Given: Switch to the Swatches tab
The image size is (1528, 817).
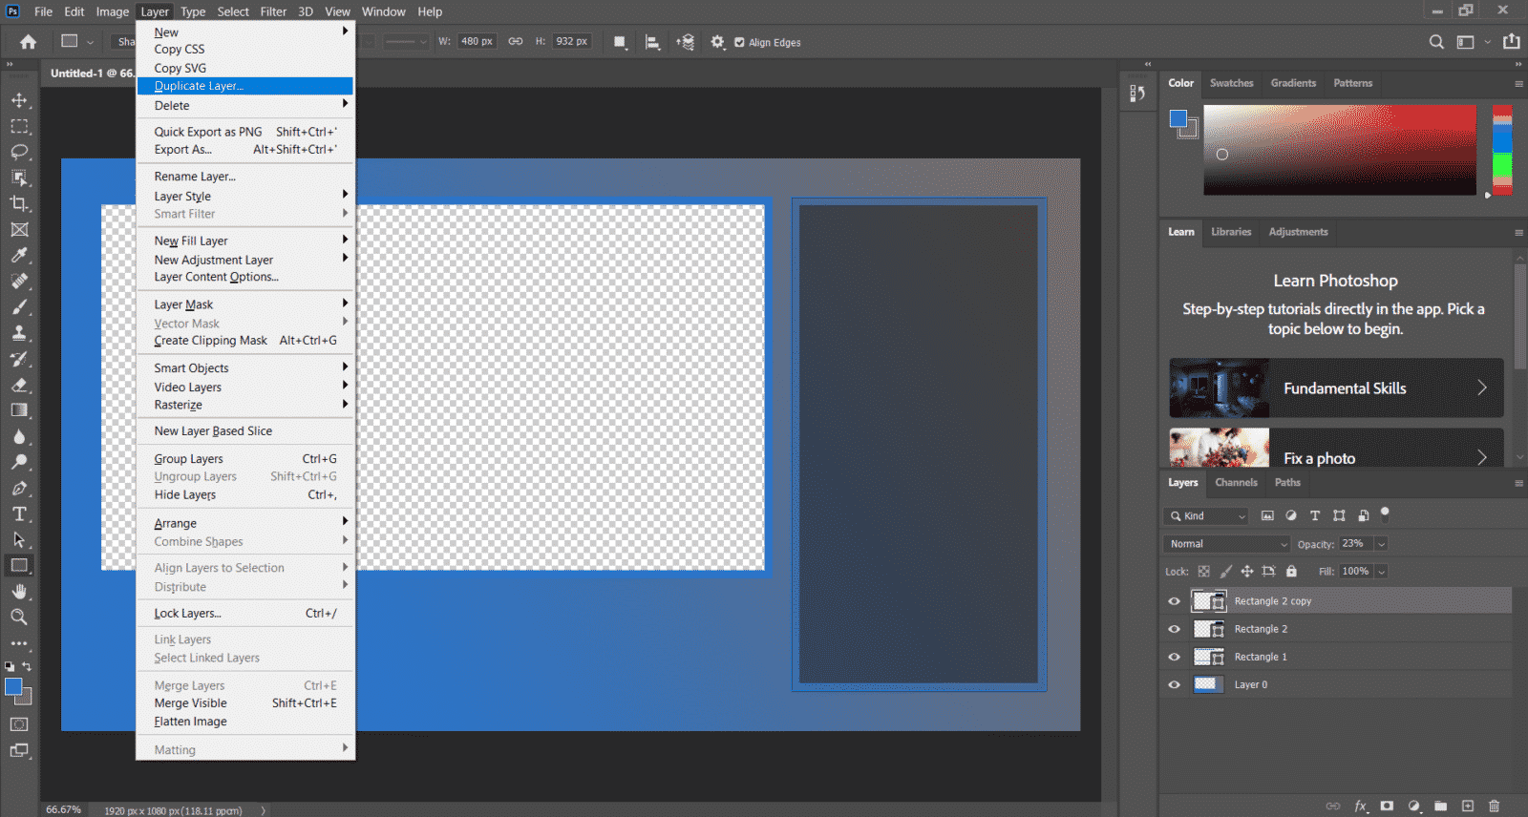Looking at the screenshot, I should click(1231, 83).
